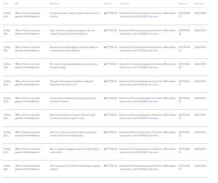
Task: Click payment number ending in 35
Action: coord(184,134)
